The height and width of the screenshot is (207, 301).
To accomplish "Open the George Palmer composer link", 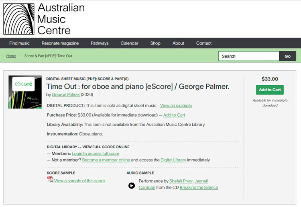I will 66,94.
